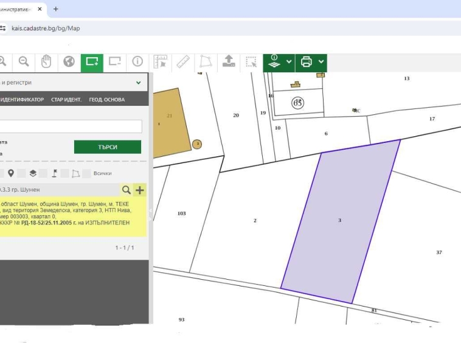The height and width of the screenshot is (343, 461).
Task: Click the stacked layers filter icon
Action: coord(33,173)
